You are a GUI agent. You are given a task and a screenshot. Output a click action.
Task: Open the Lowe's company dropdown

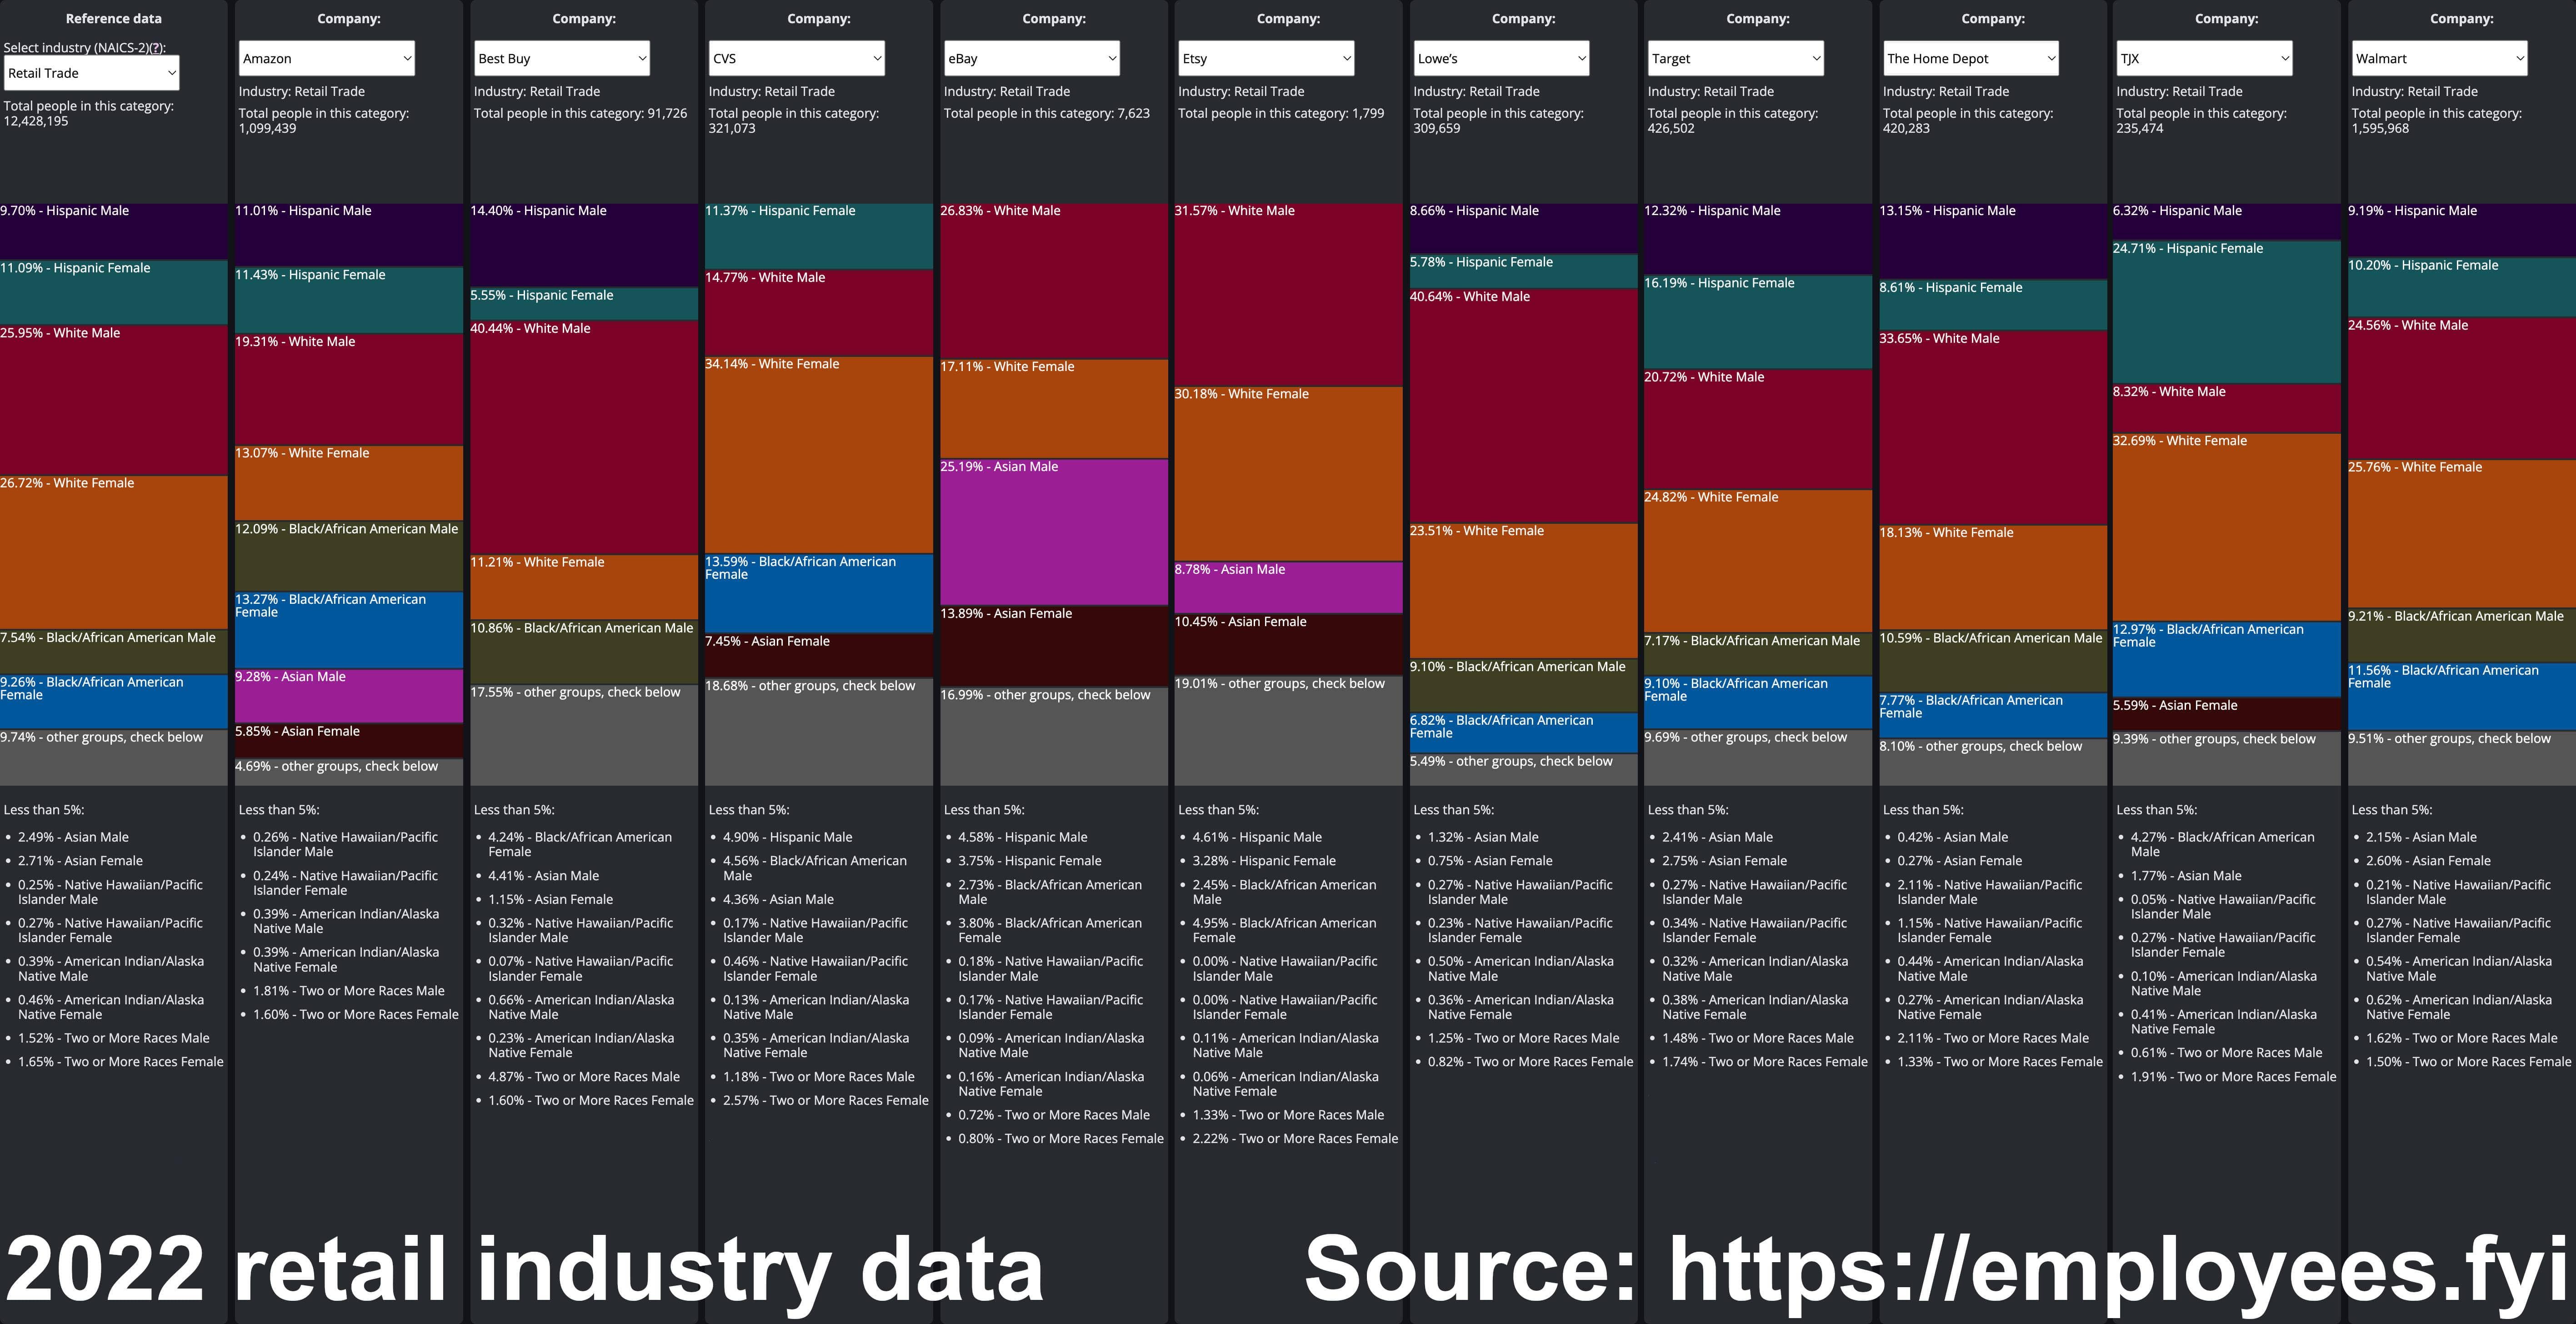[1500, 58]
